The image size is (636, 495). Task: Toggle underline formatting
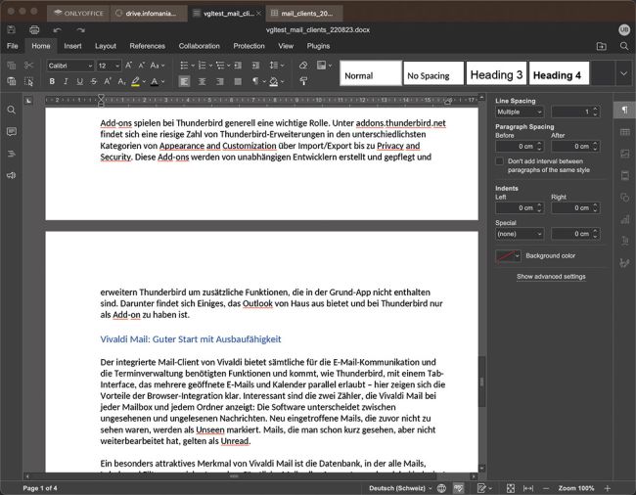pyautogui.click(x=80, y=81)
